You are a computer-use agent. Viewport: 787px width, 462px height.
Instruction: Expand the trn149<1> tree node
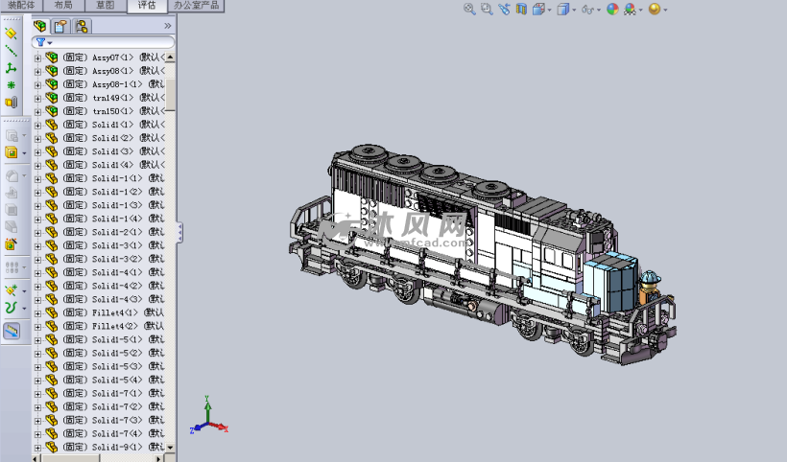pyautogui.click(x=37, y=98)
